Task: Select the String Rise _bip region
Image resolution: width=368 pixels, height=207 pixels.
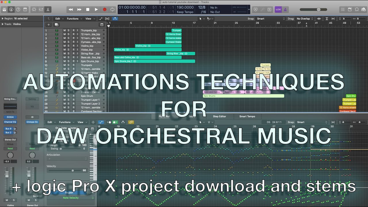Action: pos(181,53)
